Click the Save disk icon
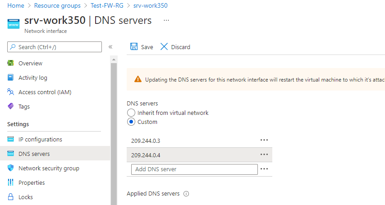Image resolution: width=385 pixels, height=205 pixels. 134,46
